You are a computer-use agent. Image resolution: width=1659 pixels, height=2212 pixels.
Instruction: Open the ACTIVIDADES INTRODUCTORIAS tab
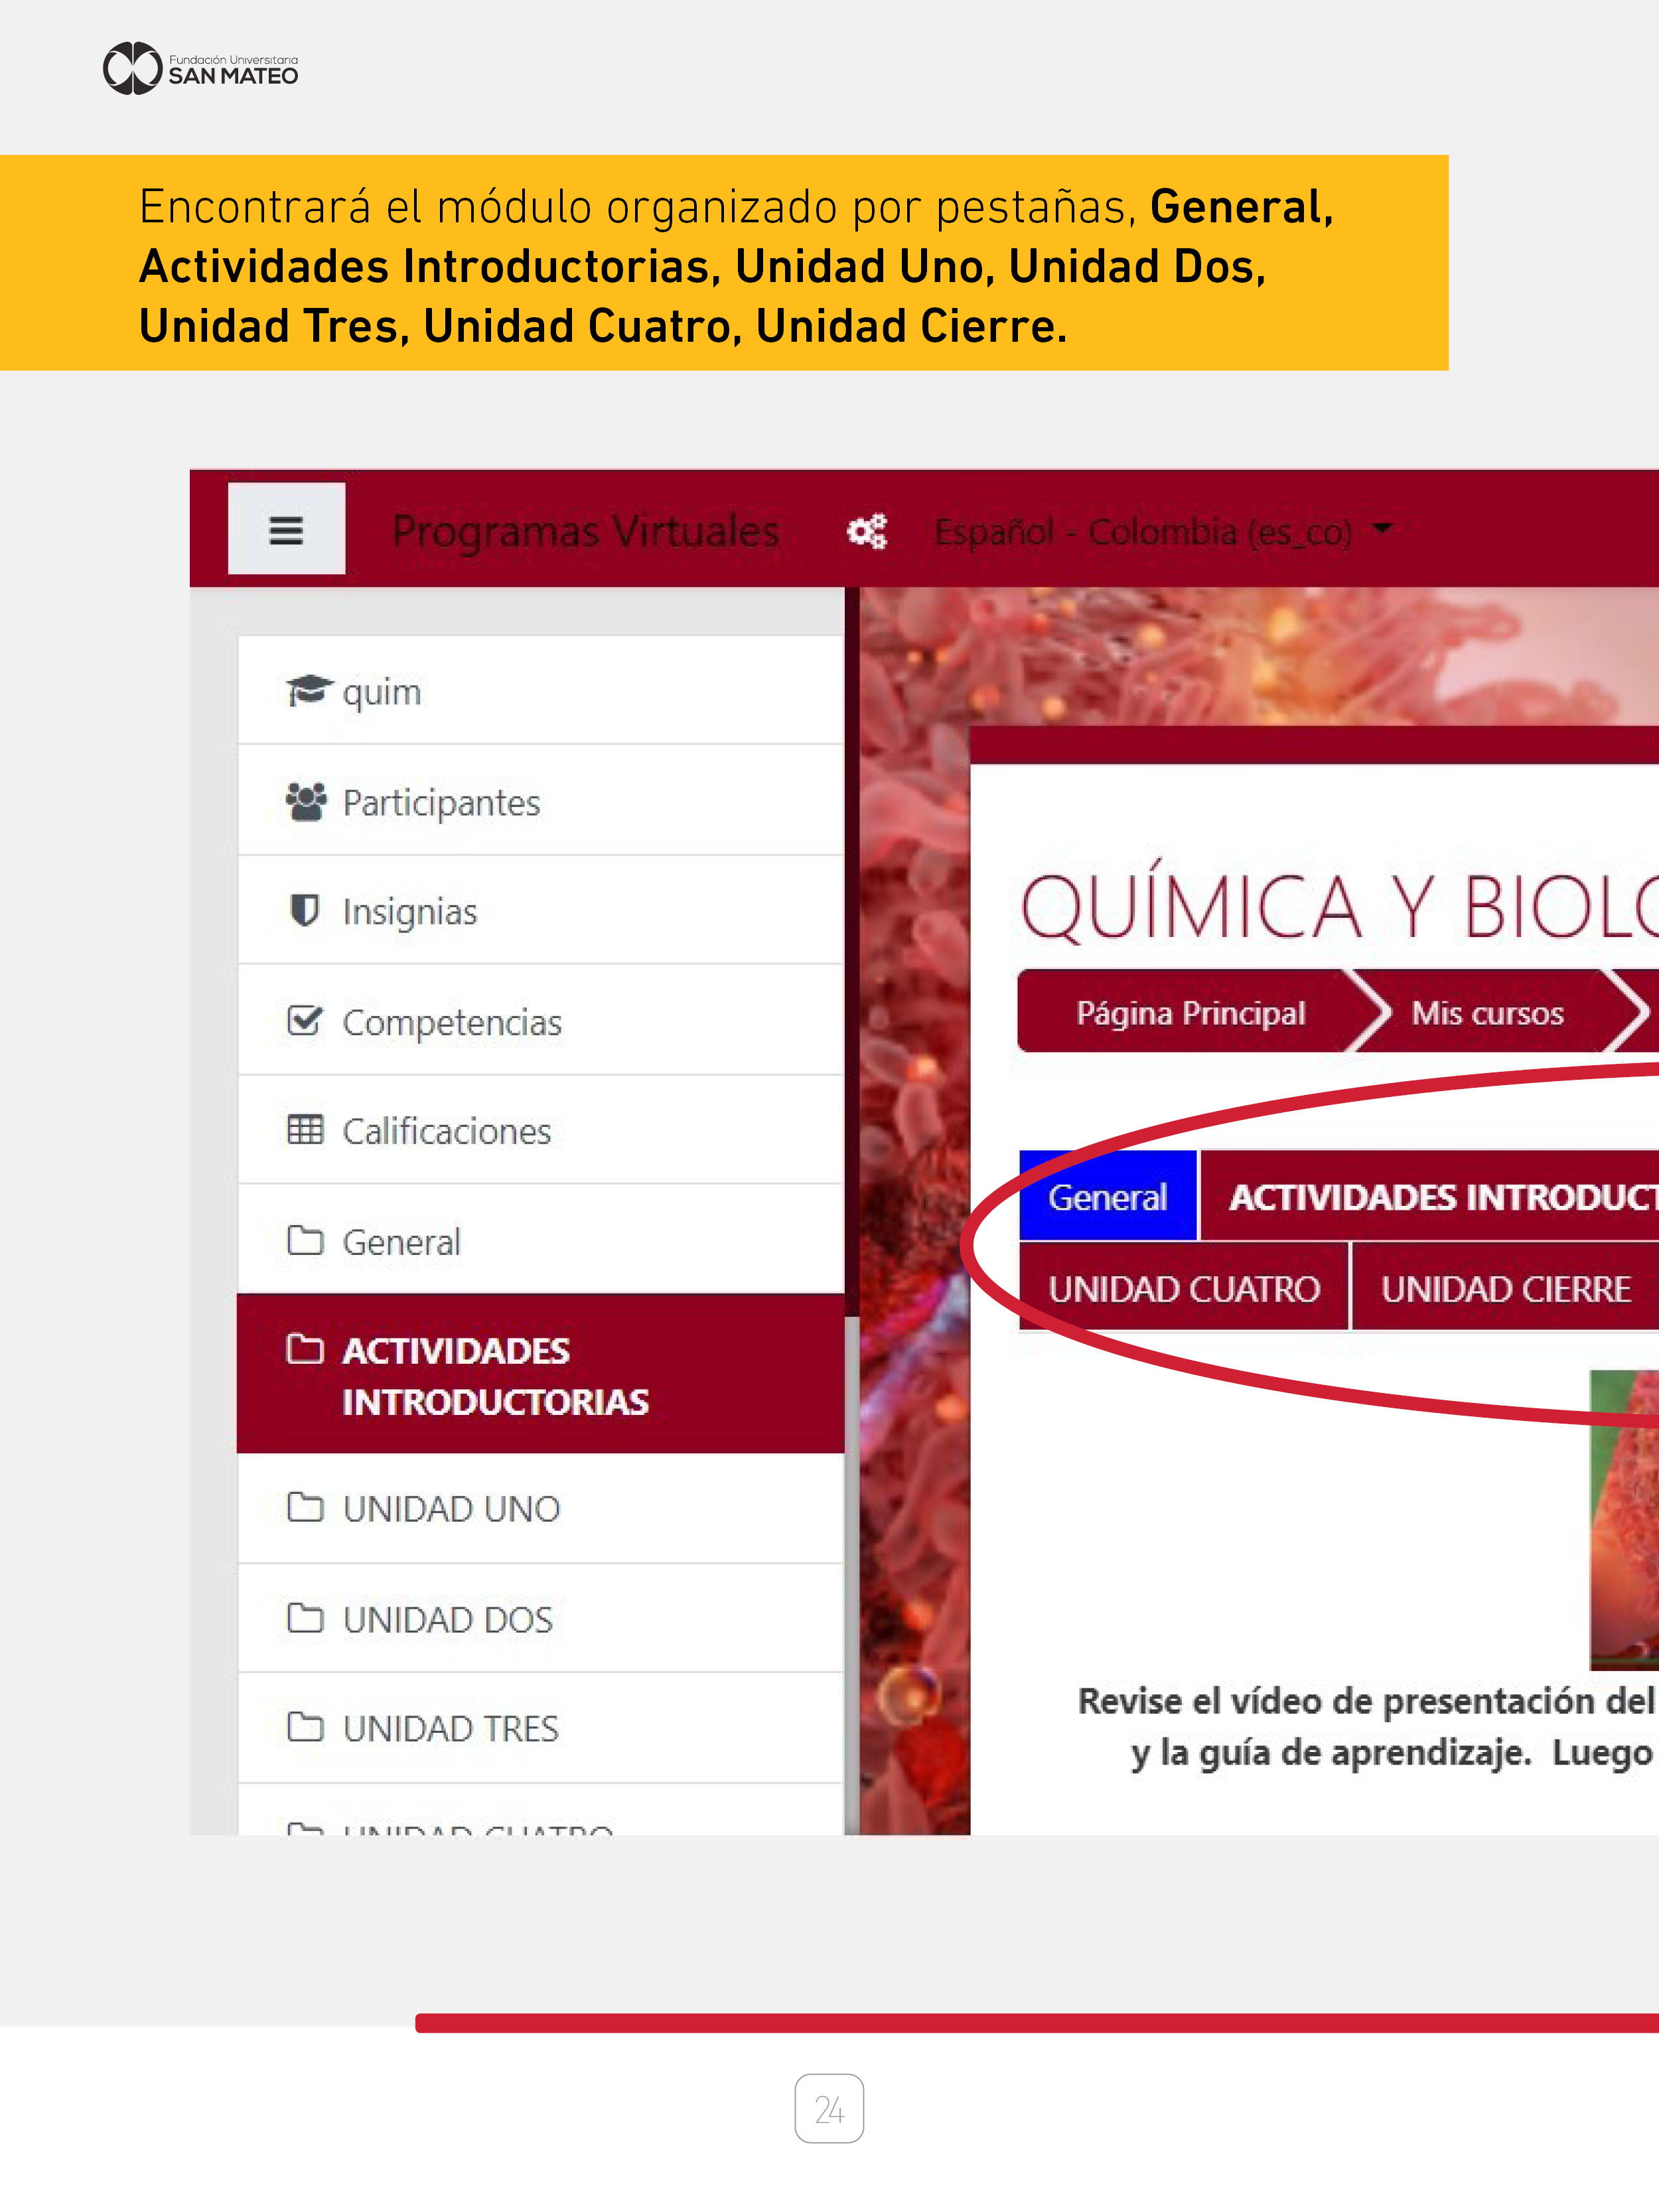[x=1440, y=1197]
